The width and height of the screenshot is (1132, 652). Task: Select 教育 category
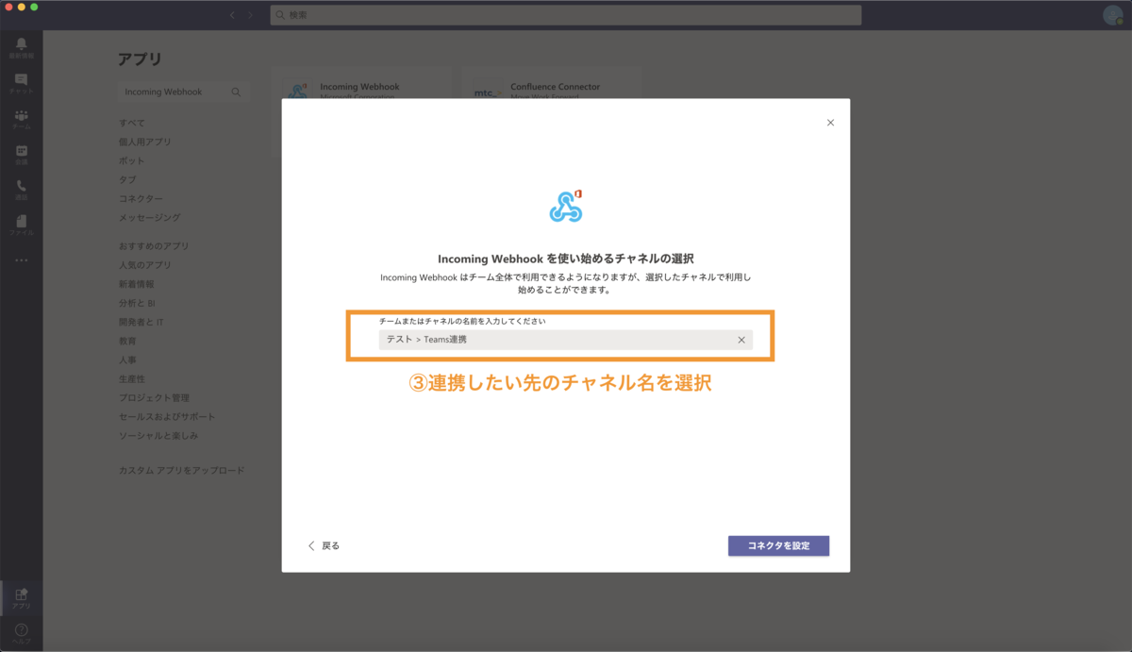pyautogui.click(x=127, y=341)
